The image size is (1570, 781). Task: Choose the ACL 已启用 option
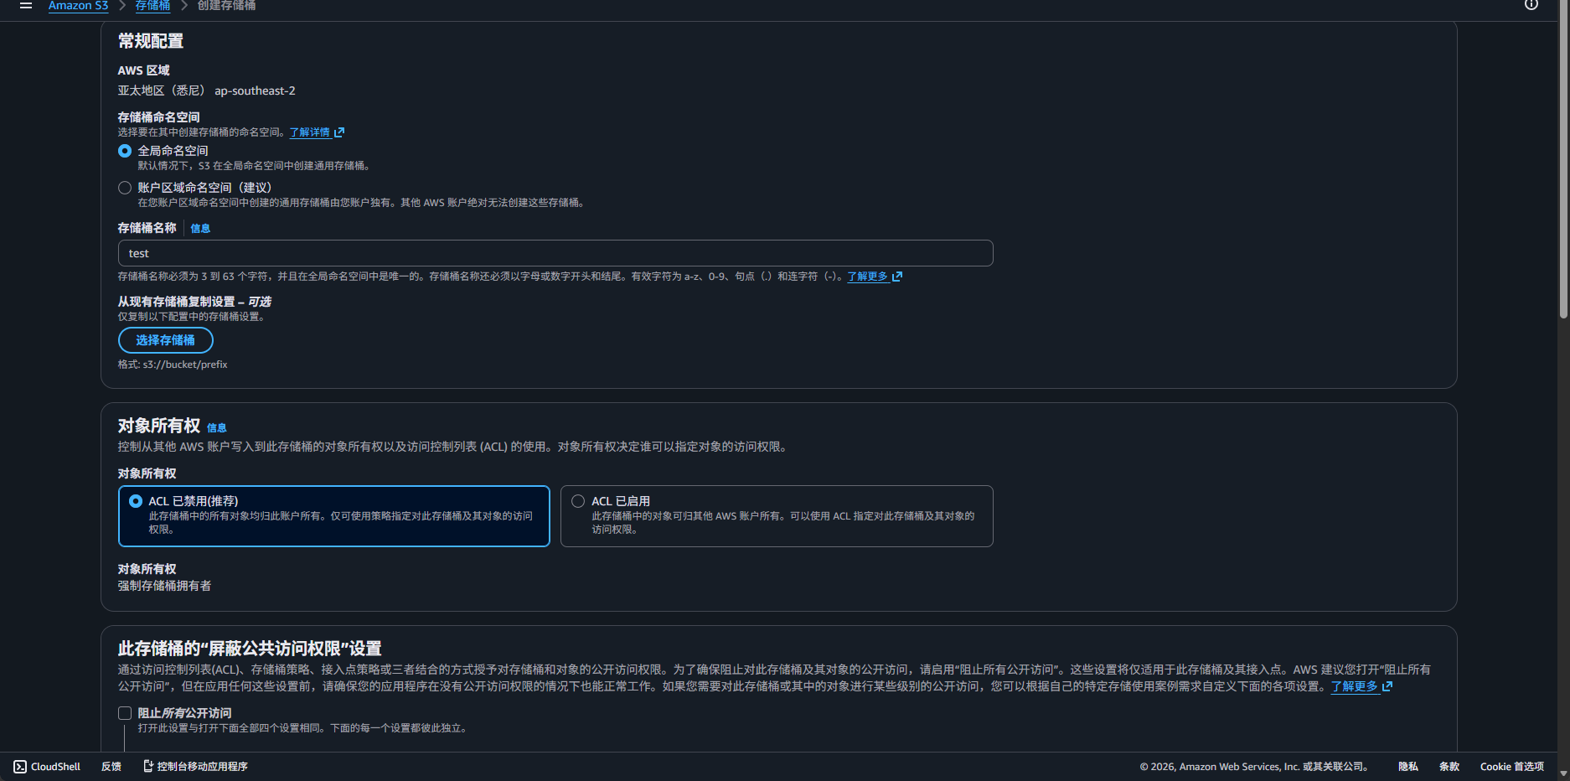[777, 516]
